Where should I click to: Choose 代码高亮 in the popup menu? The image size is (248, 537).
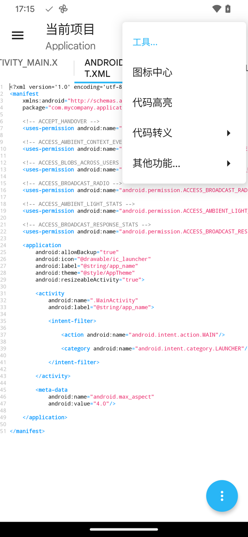(153, 102)
